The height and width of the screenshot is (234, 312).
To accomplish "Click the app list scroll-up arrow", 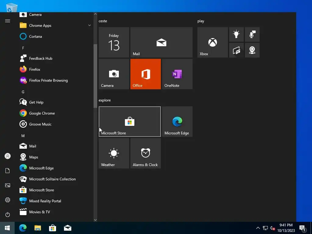I will point(95,14).
